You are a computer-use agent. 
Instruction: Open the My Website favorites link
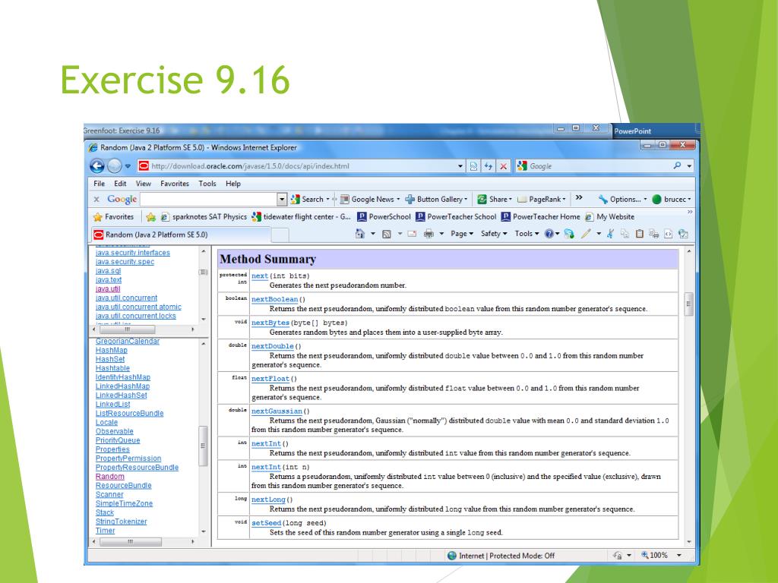pyautogui.click(x=610, y=216)
